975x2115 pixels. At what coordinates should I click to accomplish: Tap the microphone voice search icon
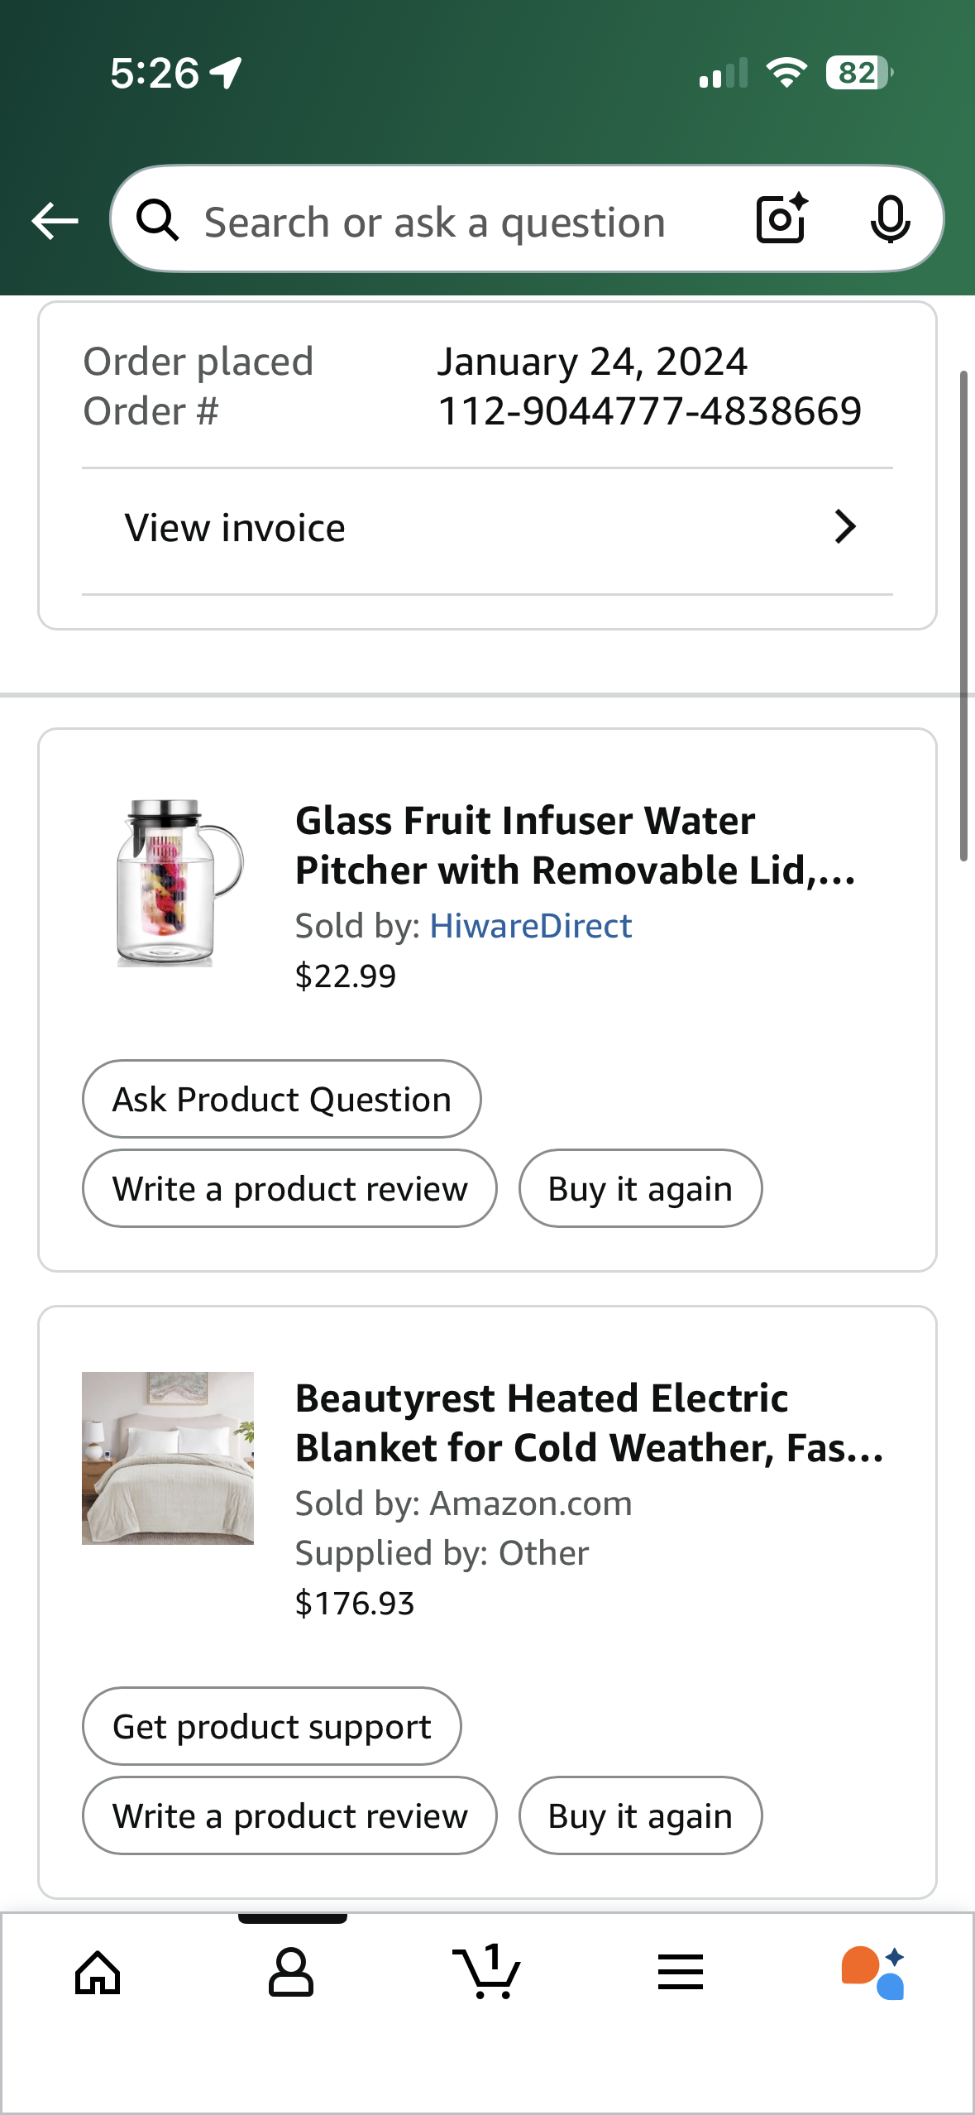coord(890,220)
